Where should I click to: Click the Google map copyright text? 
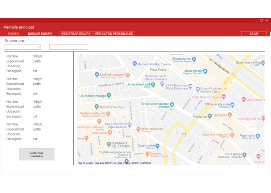[x=115, y=163]
